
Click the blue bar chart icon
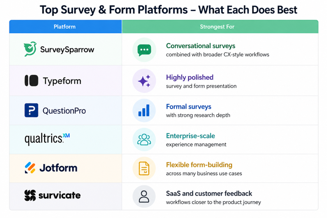click(x=144, y=110)
